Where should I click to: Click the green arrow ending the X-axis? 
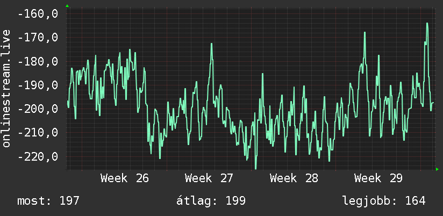pyautogui.click(x=437, y=169)
